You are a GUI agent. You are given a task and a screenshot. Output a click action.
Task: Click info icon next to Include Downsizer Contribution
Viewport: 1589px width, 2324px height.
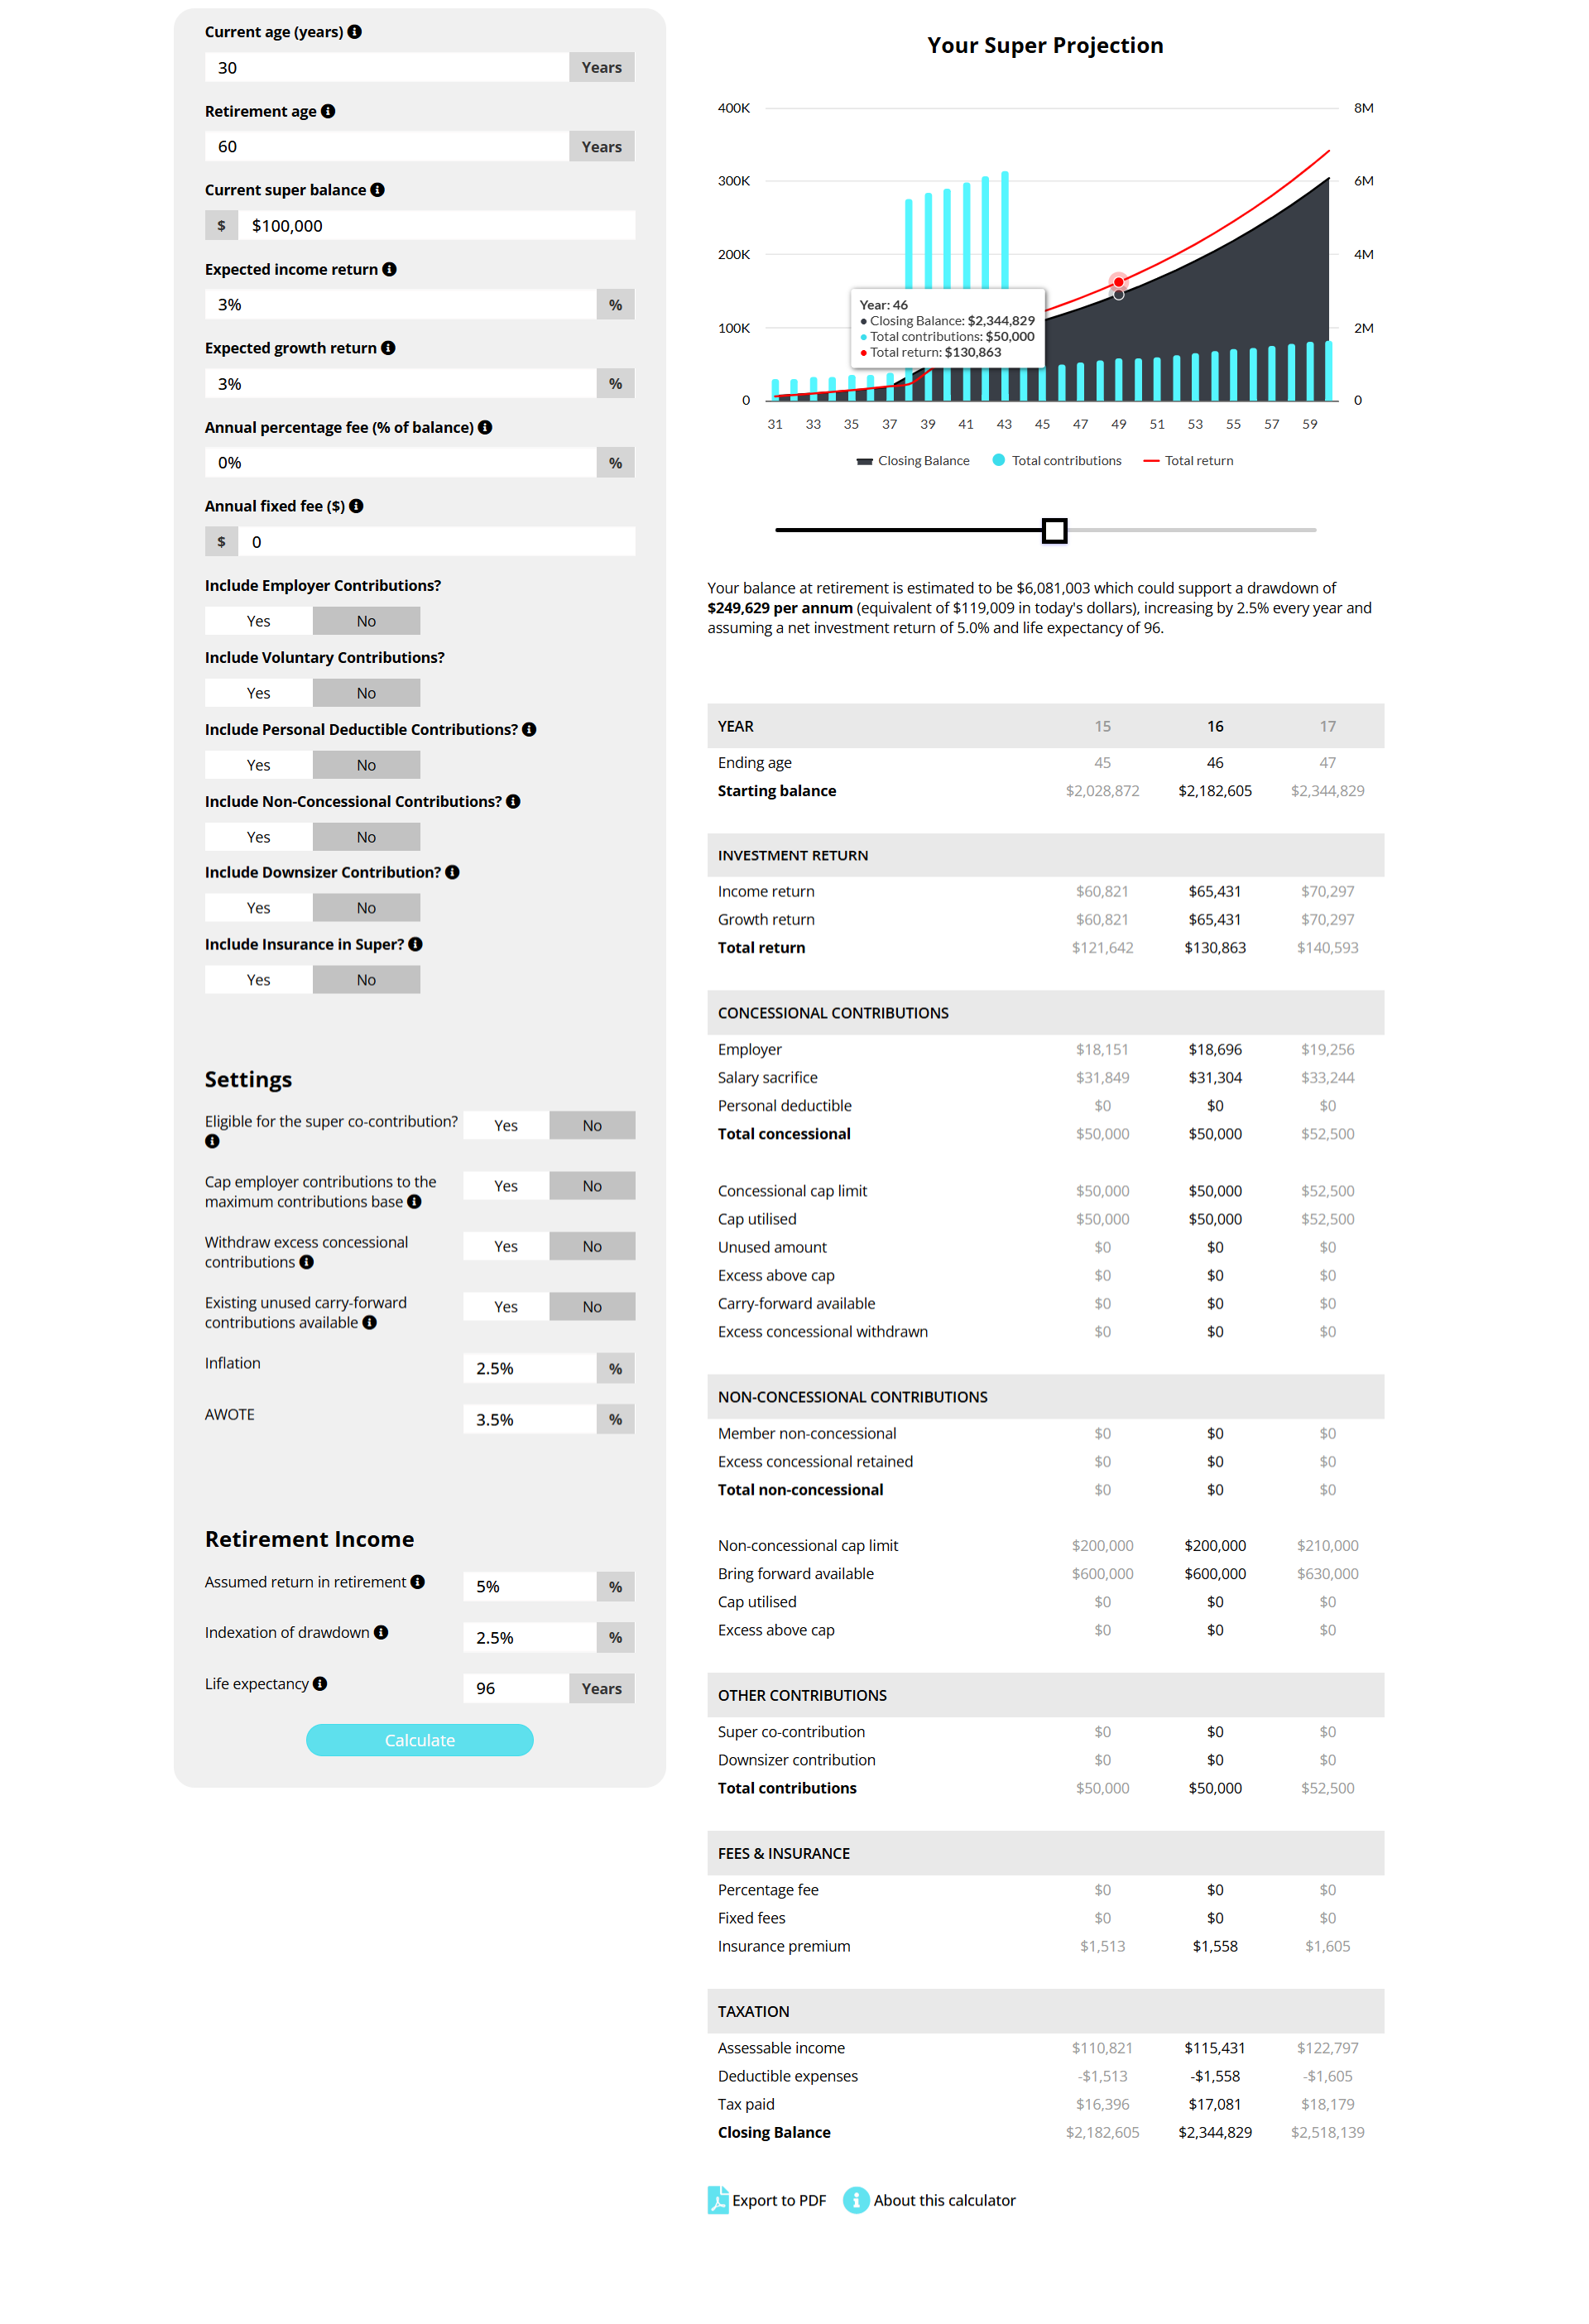[452, 872]
